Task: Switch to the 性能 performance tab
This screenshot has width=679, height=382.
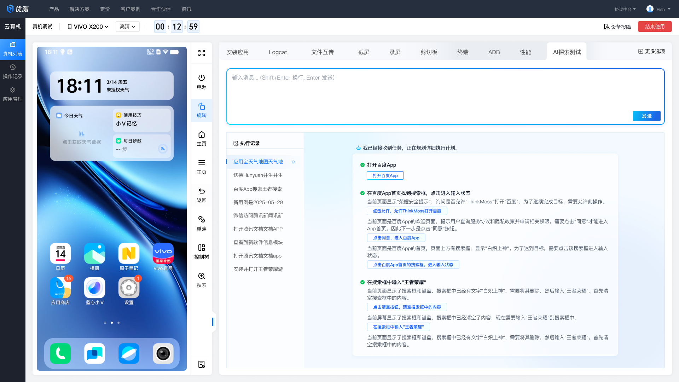Action: (x=525, y=52)
